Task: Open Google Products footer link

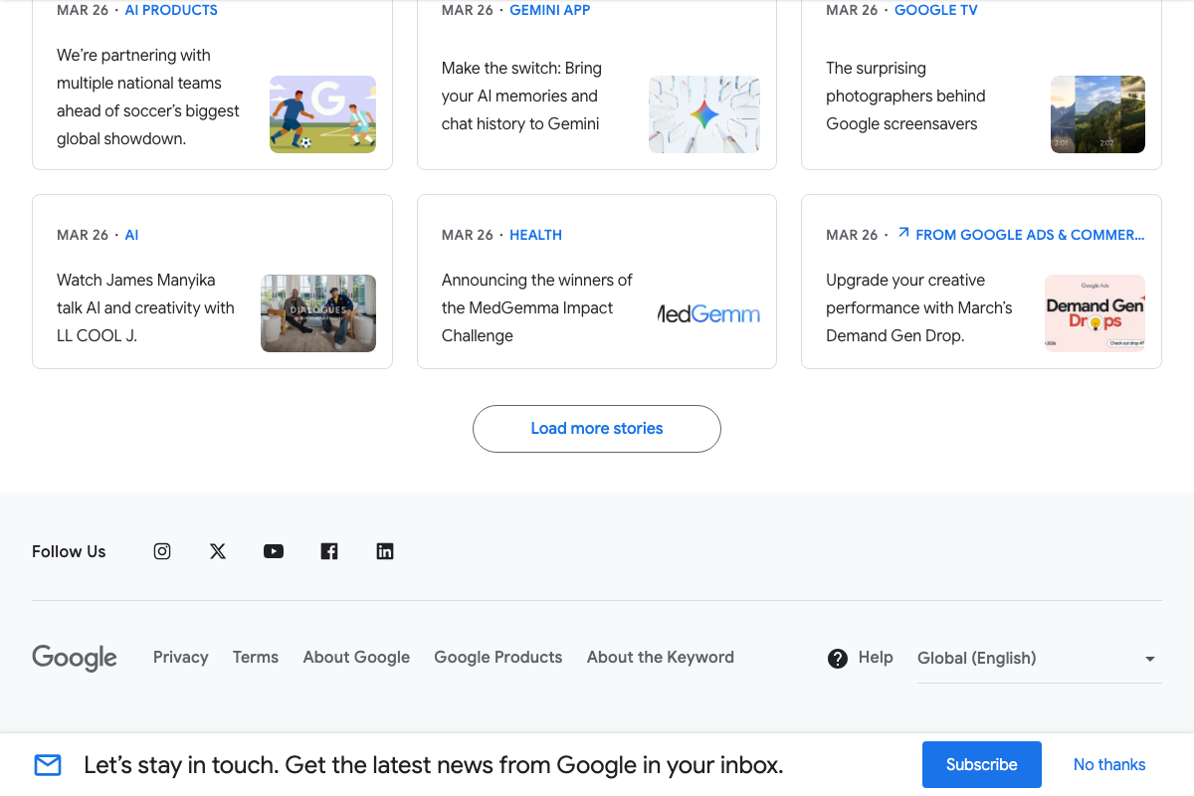Action: [x=498, y=658]
